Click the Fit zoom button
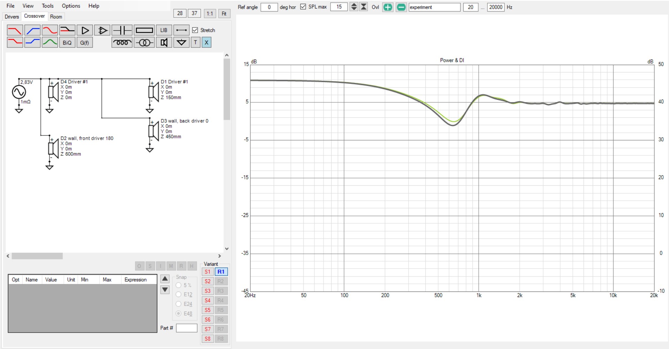This screenshot has height=349, width=669. click(224, 14)
